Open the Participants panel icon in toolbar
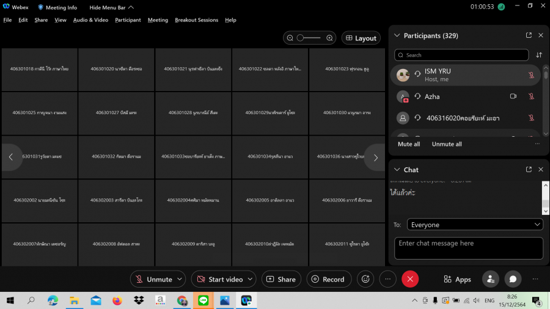This screenshot has height=309, width=550. (490, 279)
